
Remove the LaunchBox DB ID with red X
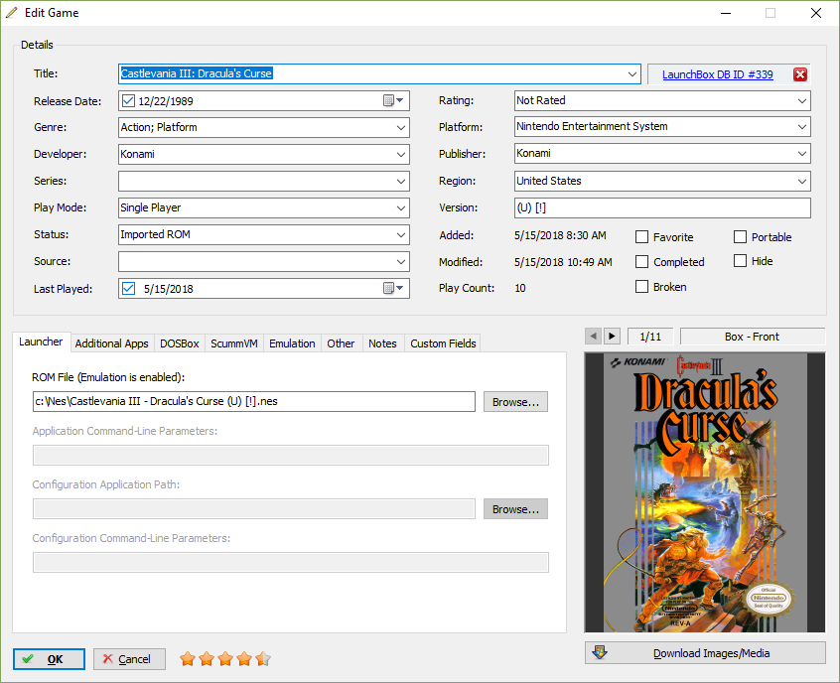tap(800, 74)
